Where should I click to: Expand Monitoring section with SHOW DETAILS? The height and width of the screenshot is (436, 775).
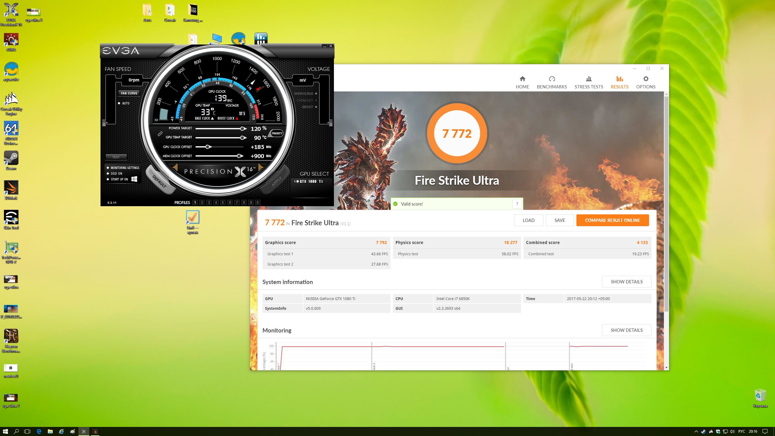626,330
